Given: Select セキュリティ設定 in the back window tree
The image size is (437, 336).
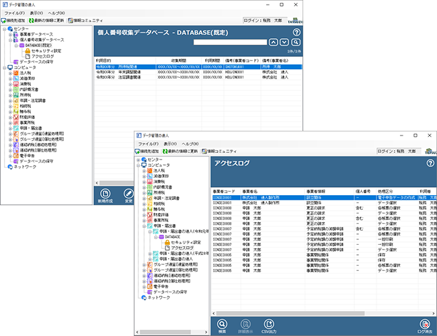Looking at the screenshot, I should coord(47,50).
